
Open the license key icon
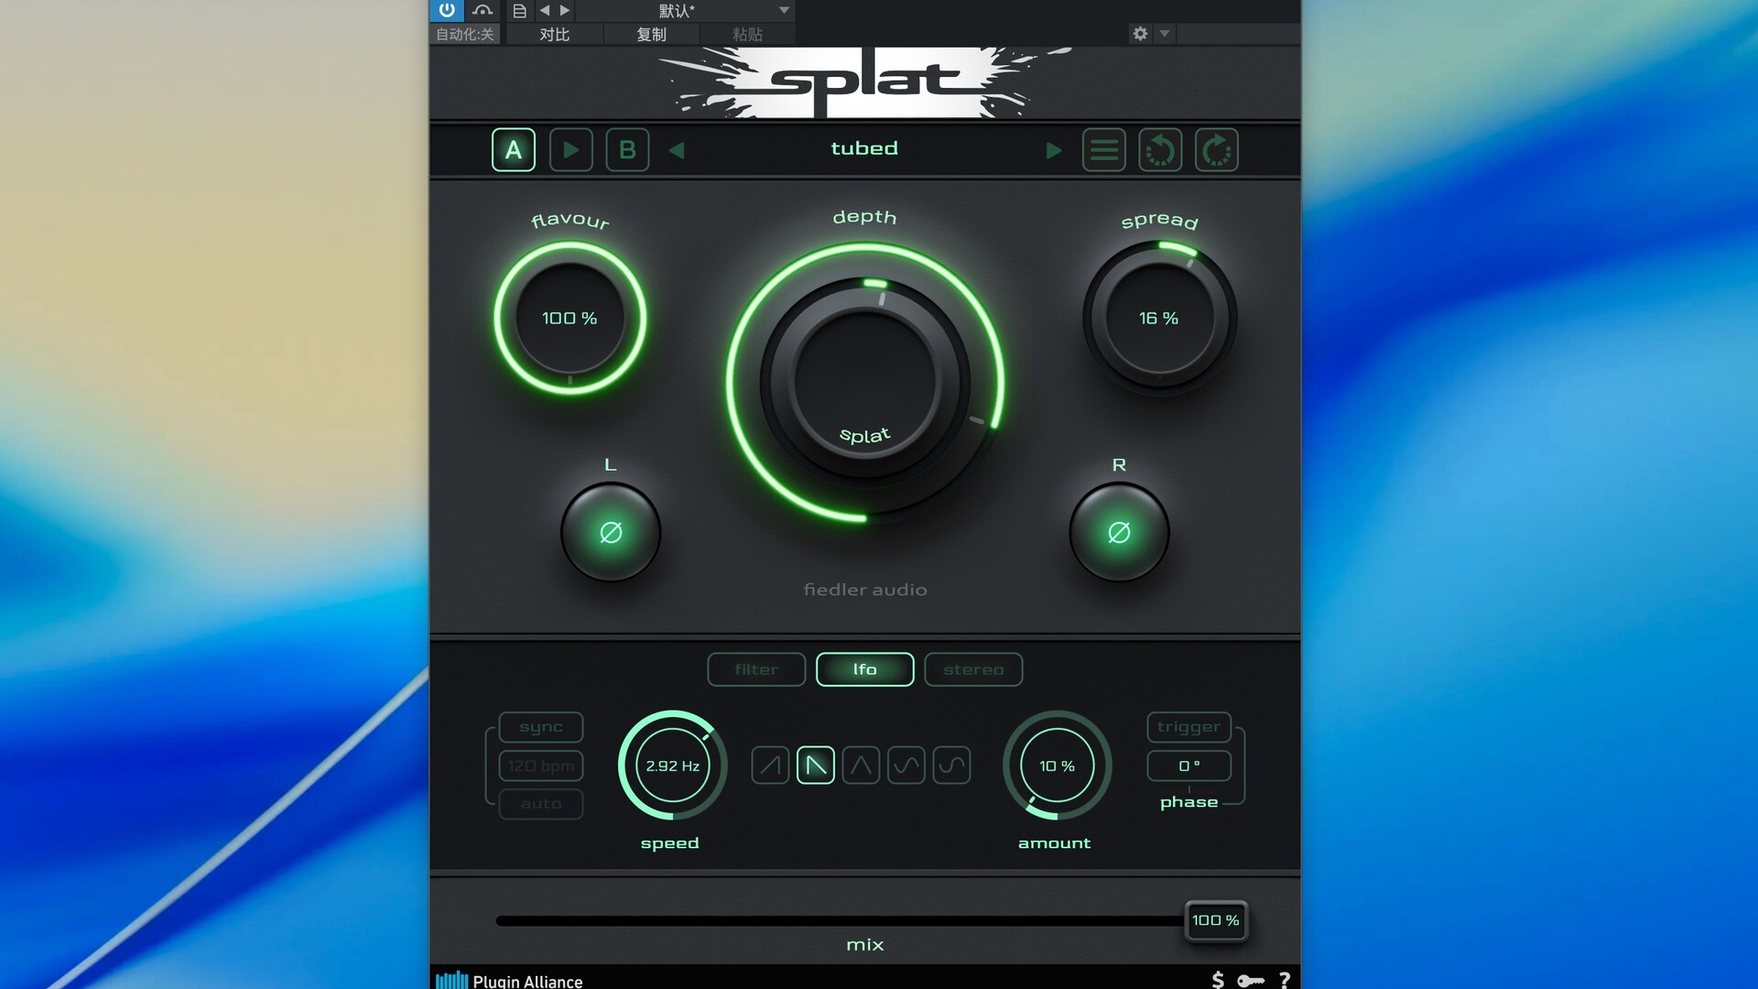[x=1251, y=981]
